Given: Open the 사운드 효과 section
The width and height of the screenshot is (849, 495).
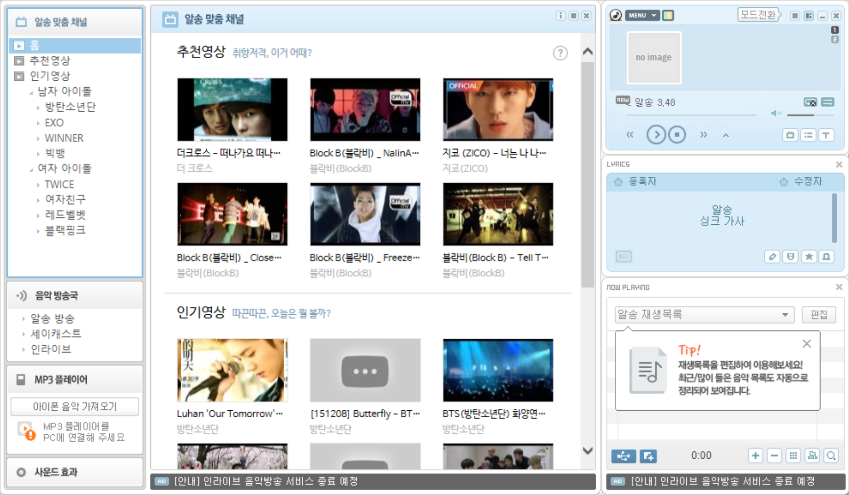Looking at the screenshot, I should pos(75,472).
